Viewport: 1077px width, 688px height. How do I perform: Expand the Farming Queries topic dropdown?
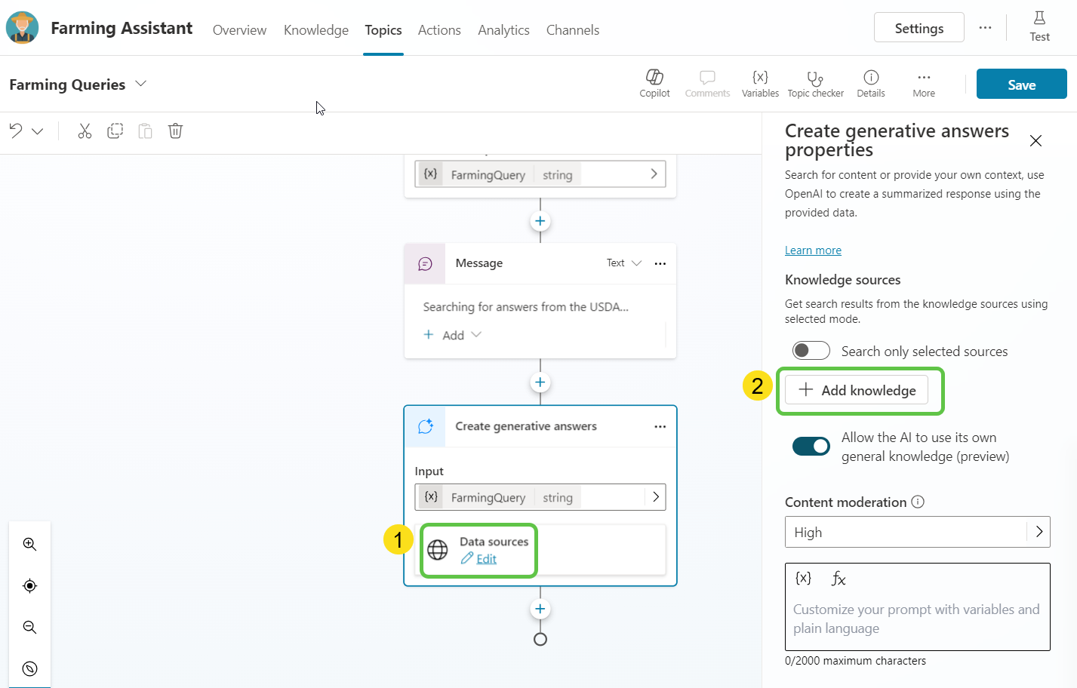(x=140, y=84)
